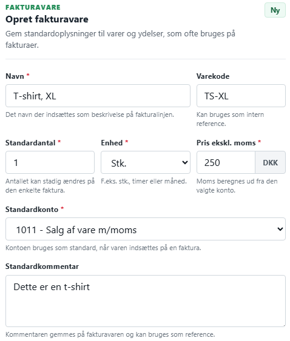Click the Navn input field
The image size is (290, 341).
(x=98, y=96)
